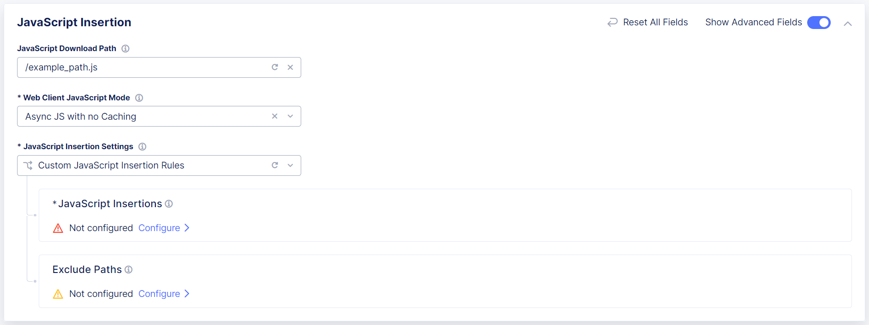Image resolution: width=869 pixels, height=325 pixels.
Task: Click the yellow warning icon under Exclude Paths
Action: point(58,294)
